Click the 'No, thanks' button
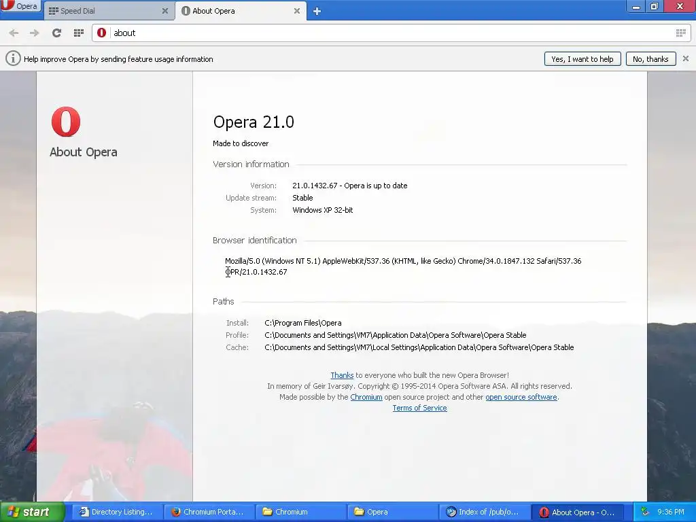Screen dimensions: 696x522 coord(650,59)
